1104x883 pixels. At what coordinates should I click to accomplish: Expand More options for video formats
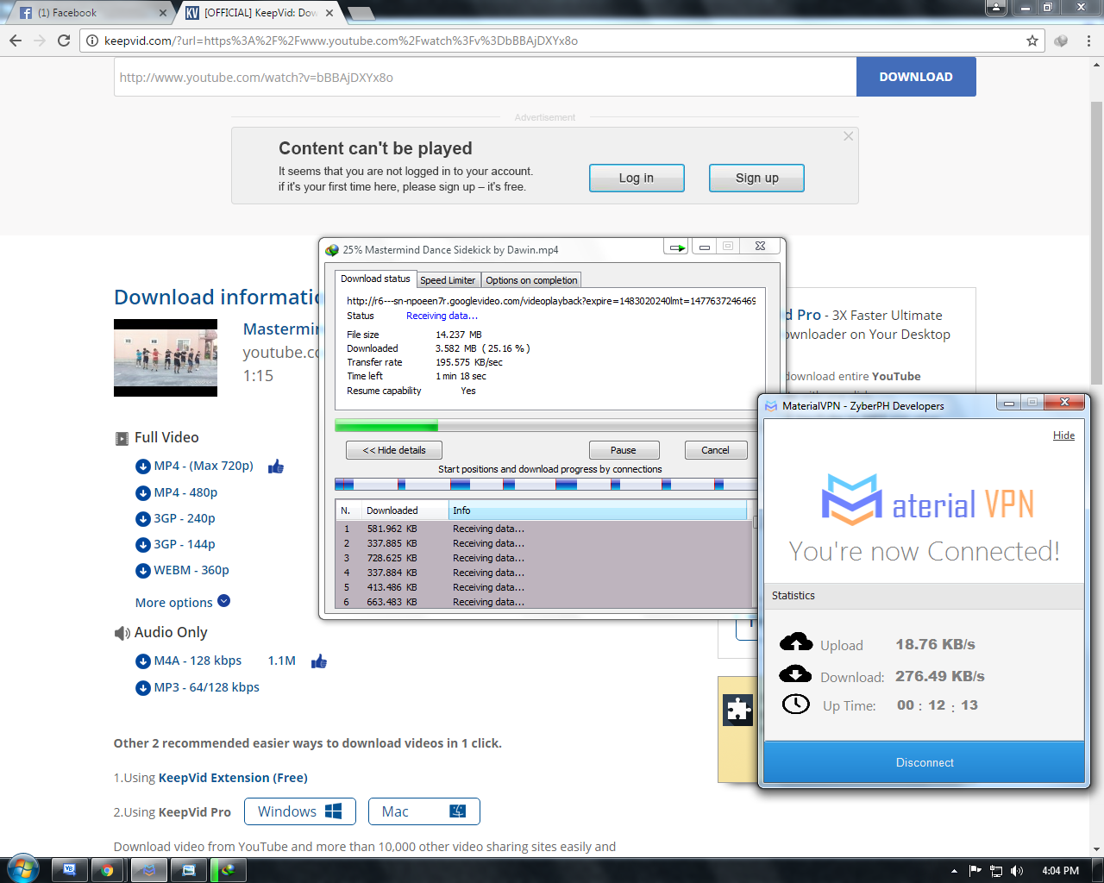pyautogui.click(x=183, y=602)
